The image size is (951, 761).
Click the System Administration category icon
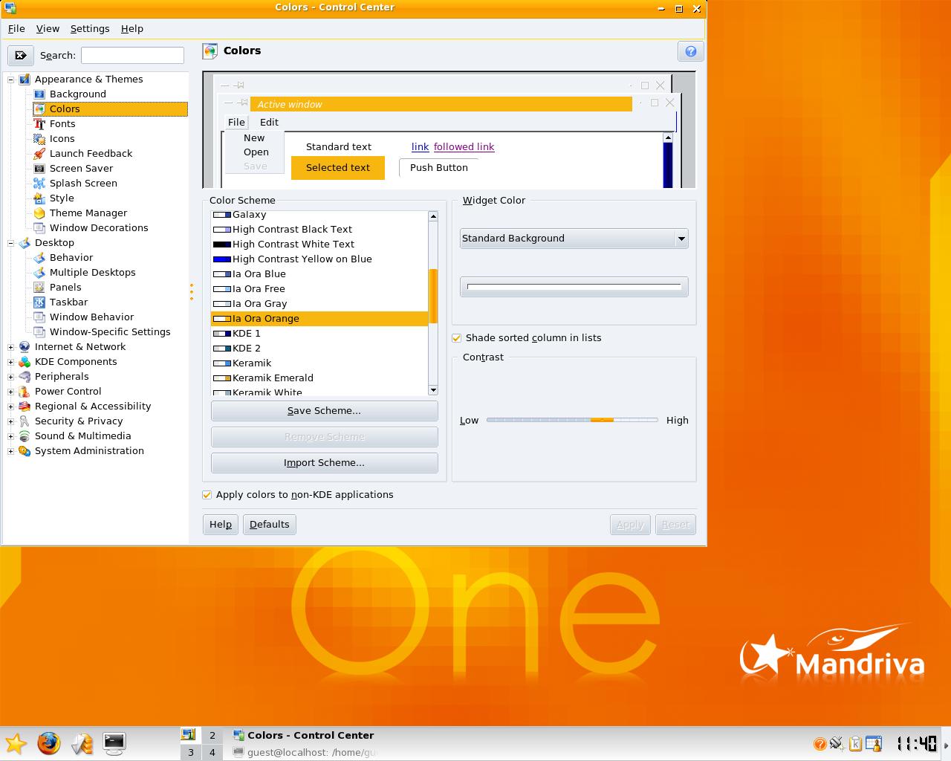(x=25, y=451)
